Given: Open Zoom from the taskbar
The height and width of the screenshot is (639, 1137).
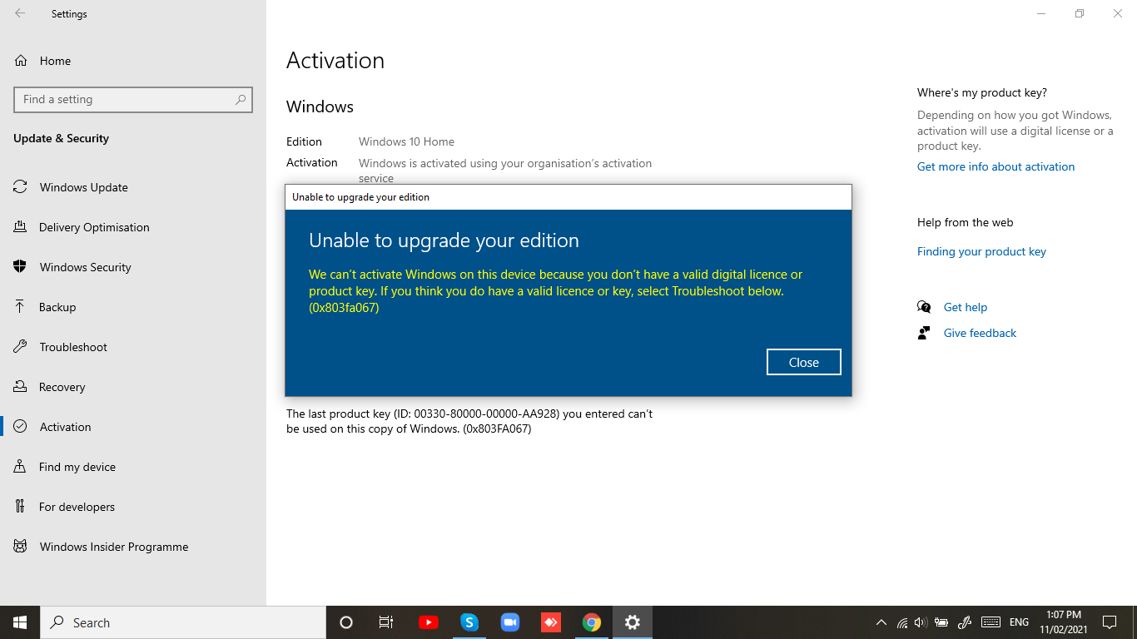Looking at the screenshot, I should click(x=510, y=622).
